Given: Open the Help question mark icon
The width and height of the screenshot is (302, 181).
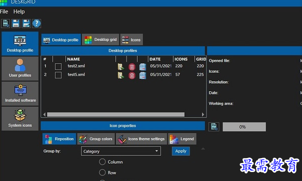Looking at the screenshot, I should (36, 23).
